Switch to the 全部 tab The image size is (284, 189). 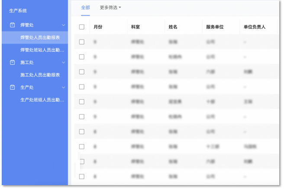85,8
